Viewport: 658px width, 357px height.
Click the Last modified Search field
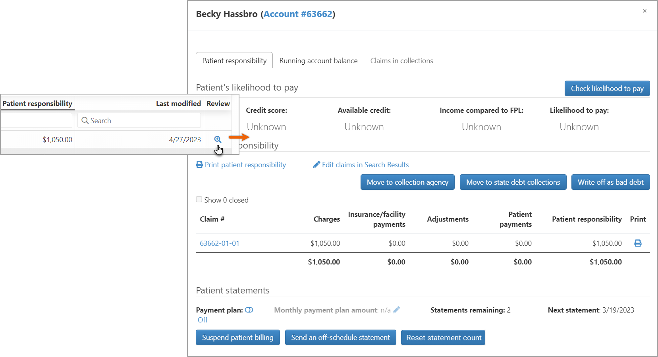click(x=139, y=121)
